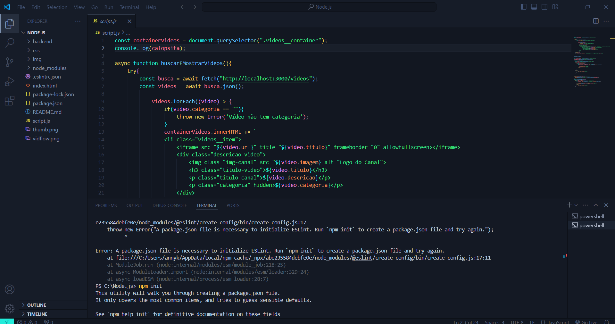The height and width of the screenshot is (324, 615).
Task: Click the Explorer more actions ellipsis
Action: [78, 21]
